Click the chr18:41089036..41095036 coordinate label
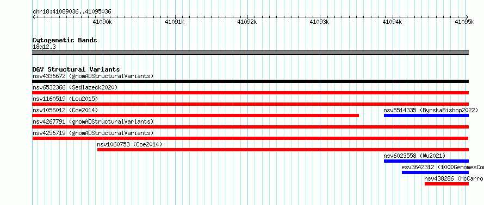484x205 pixels. [72, 12]
